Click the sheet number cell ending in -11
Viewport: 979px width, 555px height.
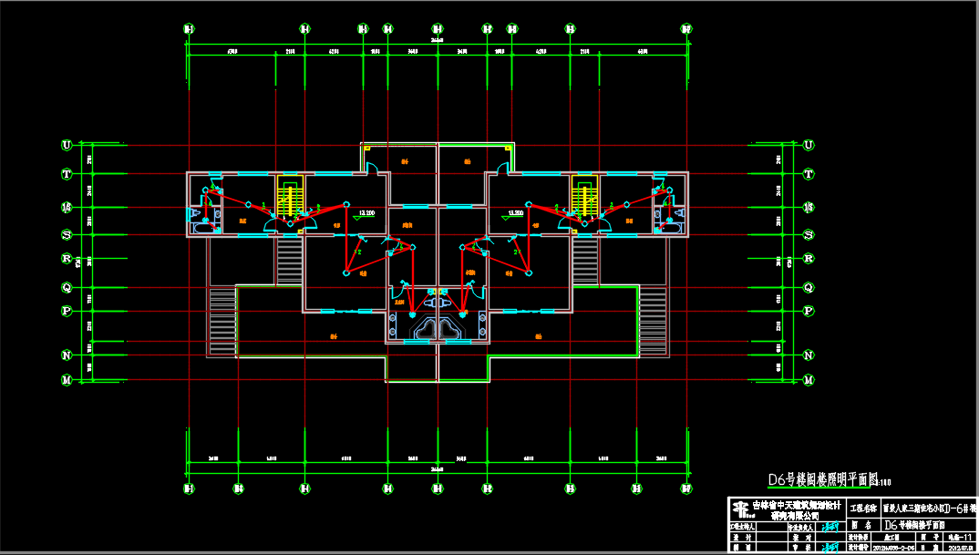coord(960,537)
